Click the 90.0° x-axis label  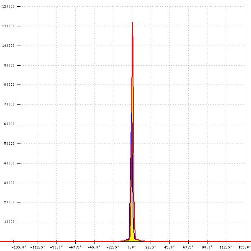click(207, 247)
